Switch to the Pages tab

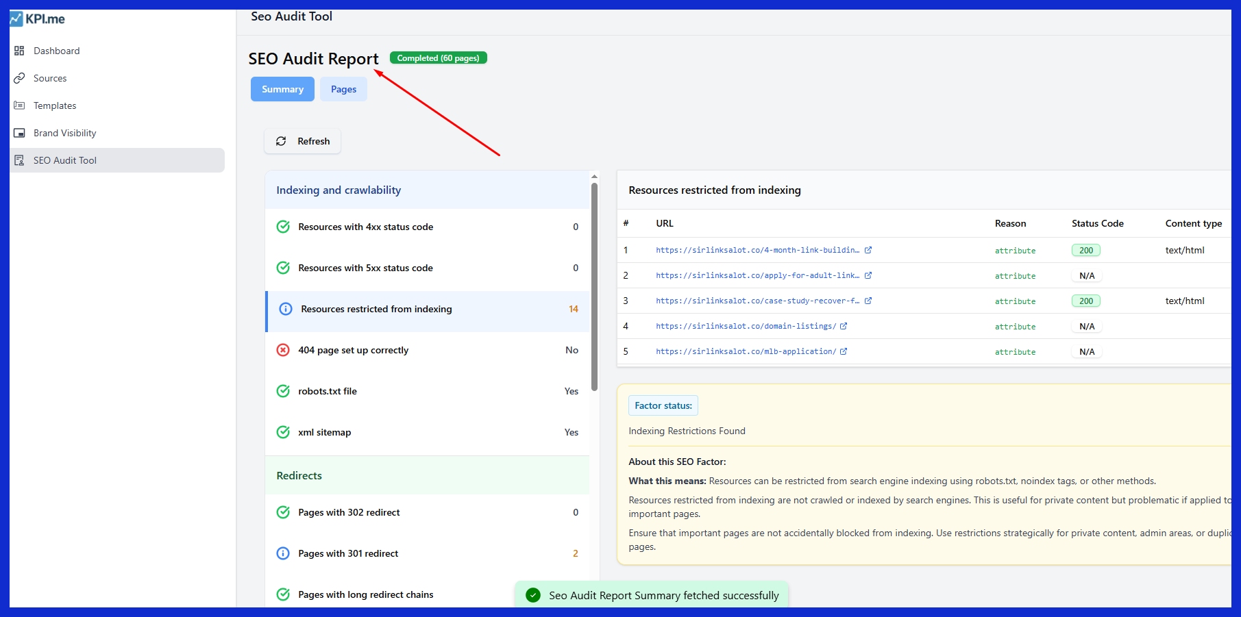pos(343,89)
